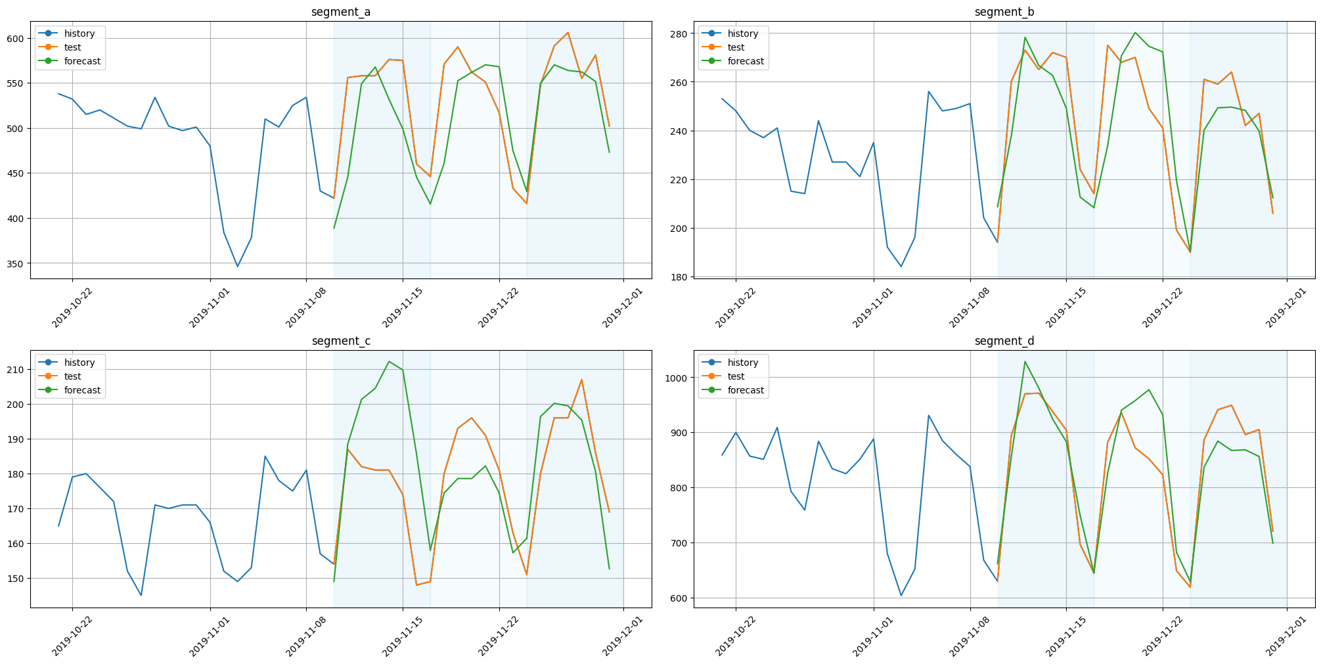Click y-axis label 180 in segment_b
Screen dimensions: 1321x664
[x=679, y=277]
